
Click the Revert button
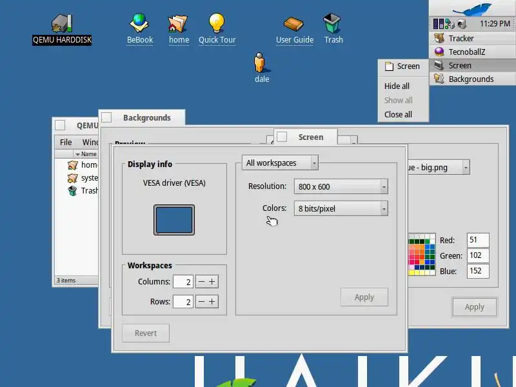pyautogui.click(x=146, y=333)
